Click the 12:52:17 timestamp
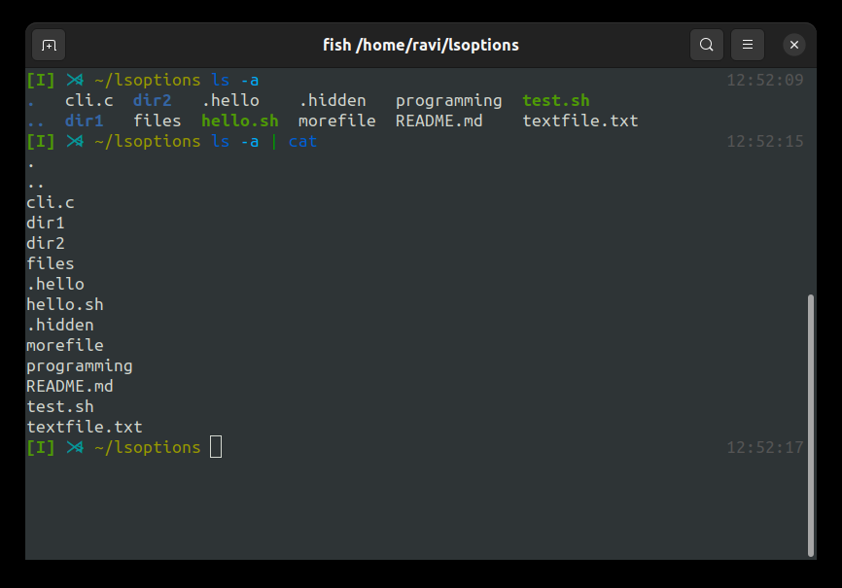The height and width of the screenshot is (588, 842). 765,447
